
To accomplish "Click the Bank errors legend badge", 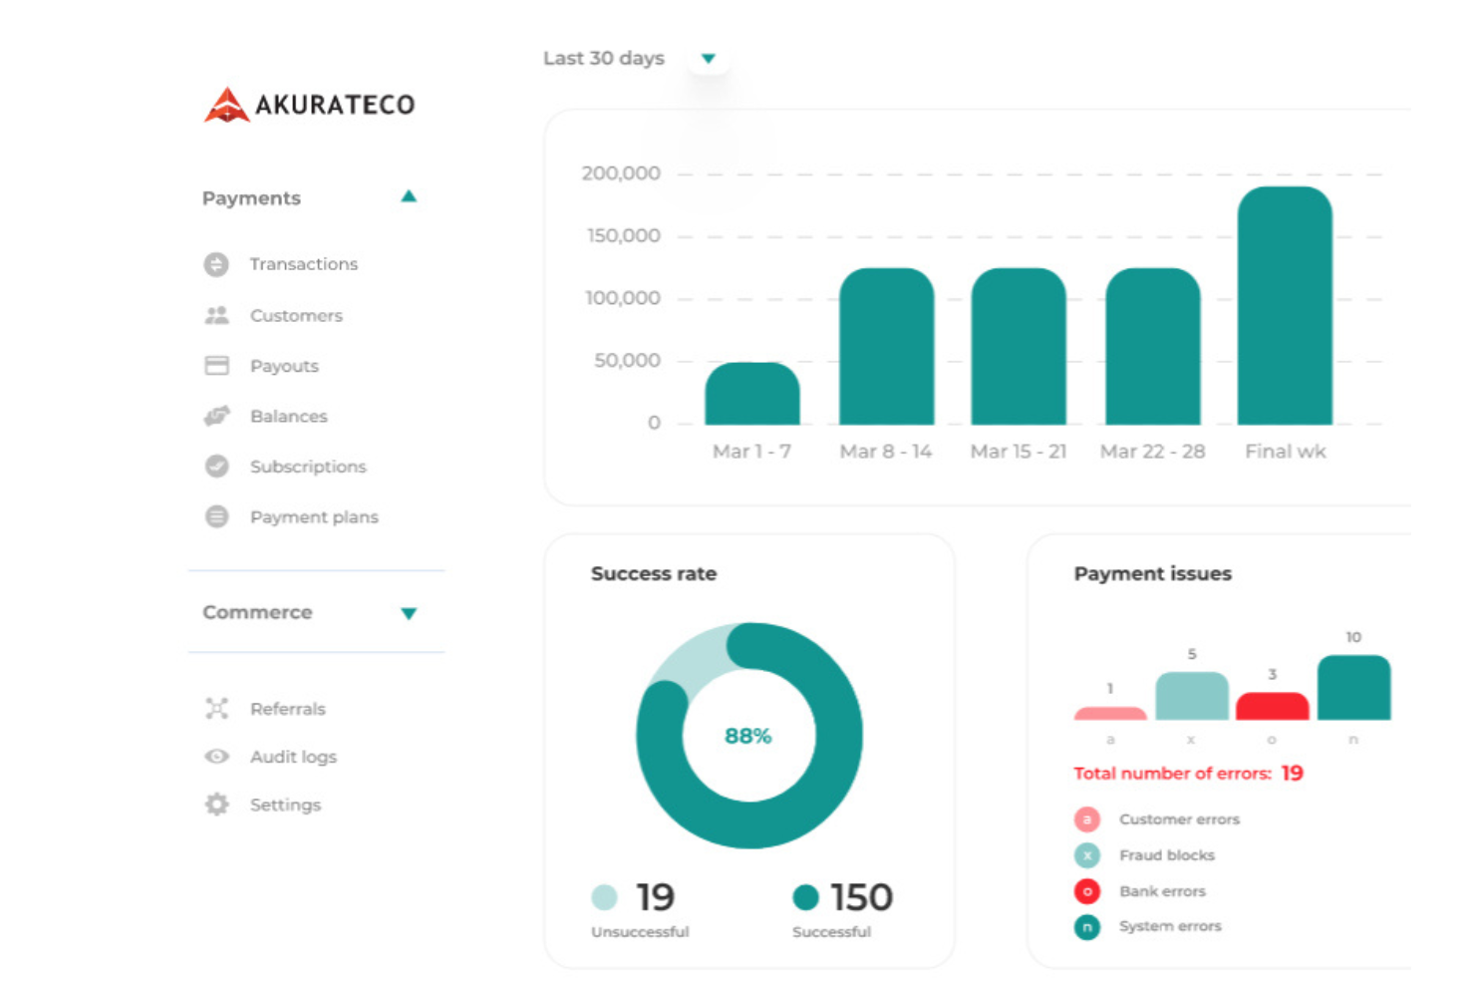I will tap(1087, 891).
